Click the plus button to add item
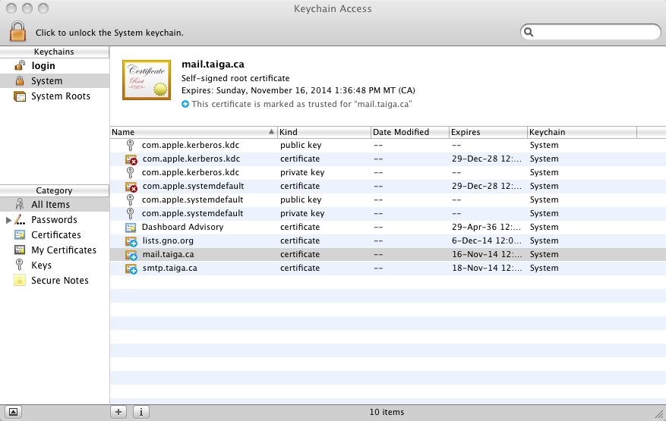 (x=118, y=412)
